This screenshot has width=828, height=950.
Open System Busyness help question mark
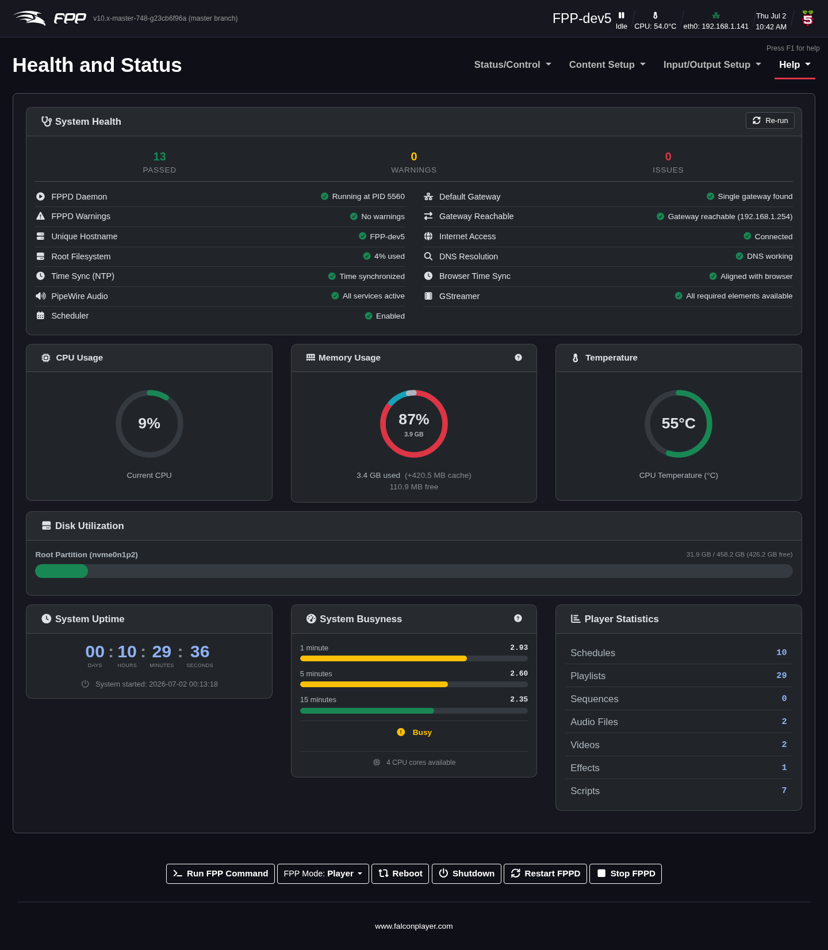click(518, 618)
